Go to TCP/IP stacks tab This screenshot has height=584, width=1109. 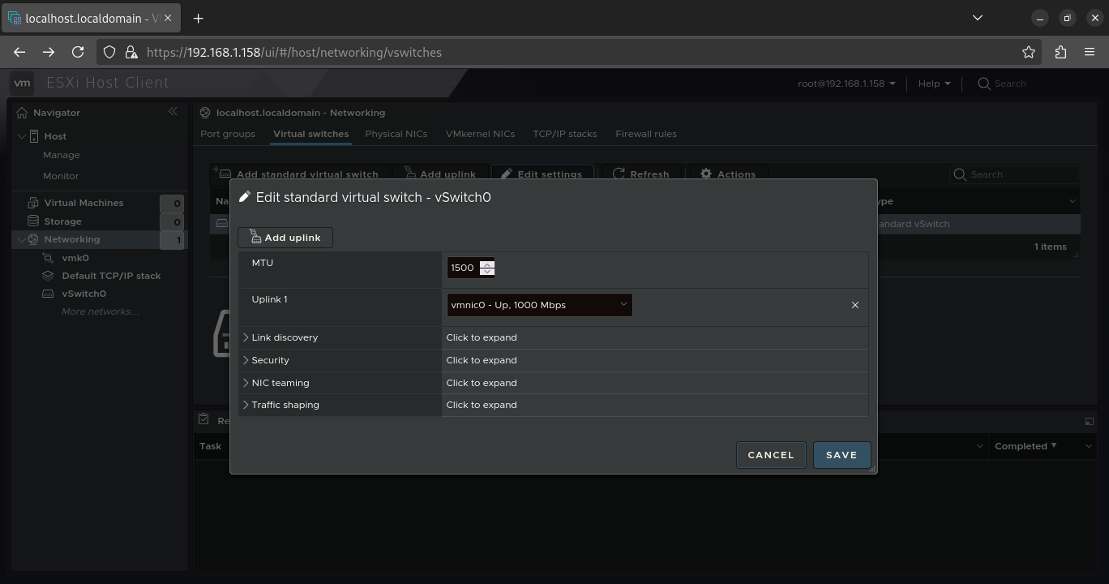[564, 134]
